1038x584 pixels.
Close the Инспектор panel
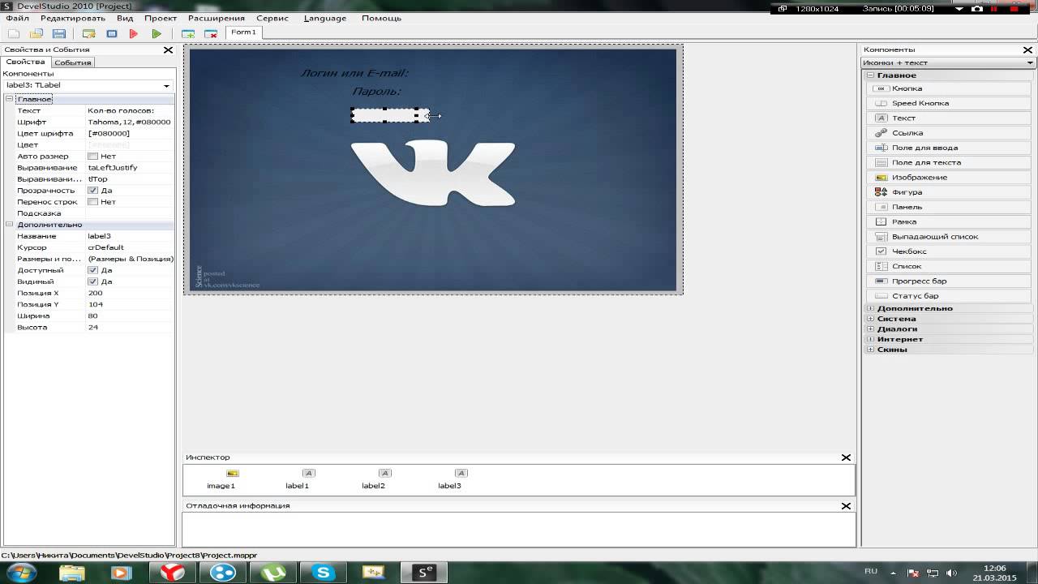[847, 457]
